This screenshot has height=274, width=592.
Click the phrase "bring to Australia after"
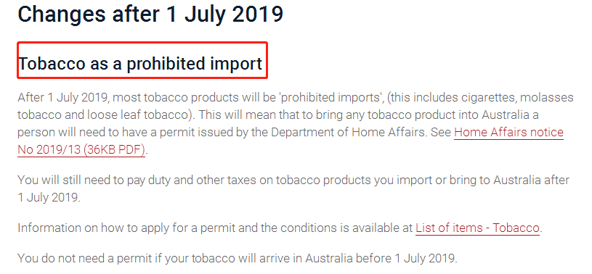(509, 180)
